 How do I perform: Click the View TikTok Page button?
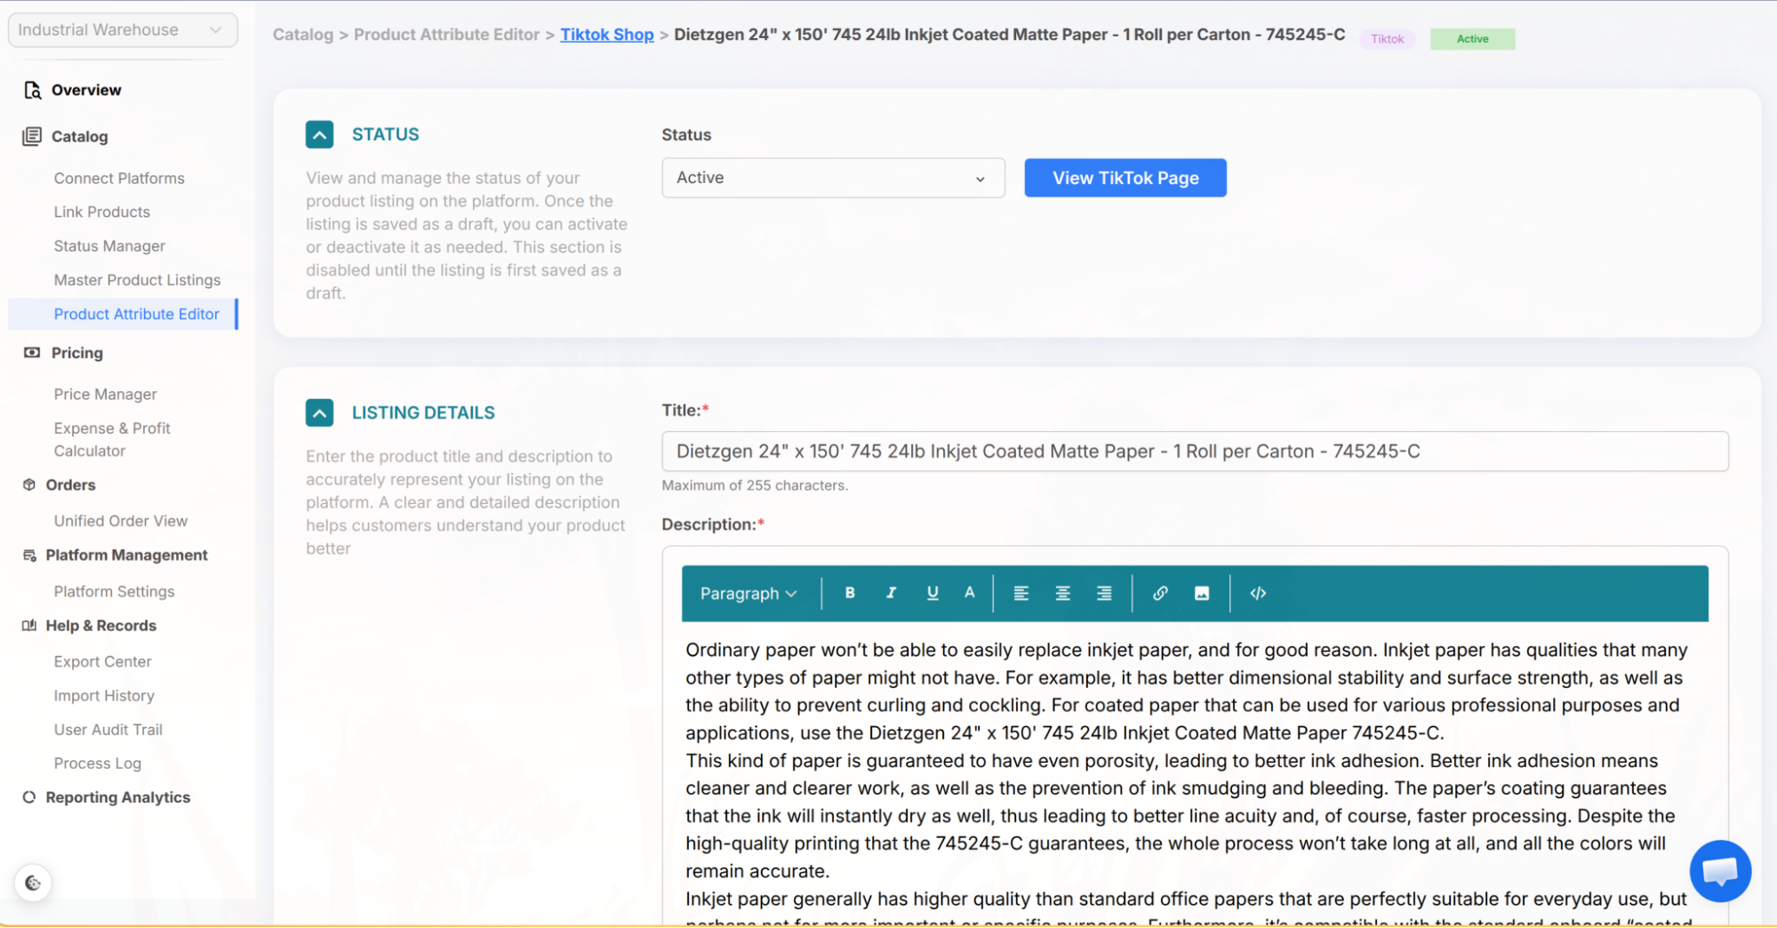(1125, 178)
